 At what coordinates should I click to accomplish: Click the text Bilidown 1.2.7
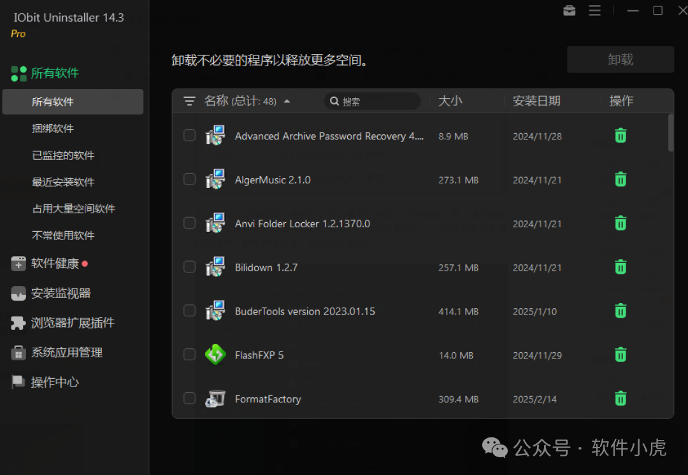pos(266,267)
